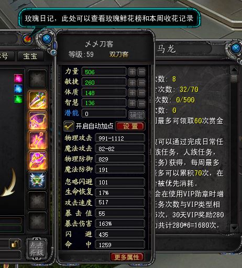Click the magenta gem icon
This screenshot has height=268, width=242.
pos(18,78)
